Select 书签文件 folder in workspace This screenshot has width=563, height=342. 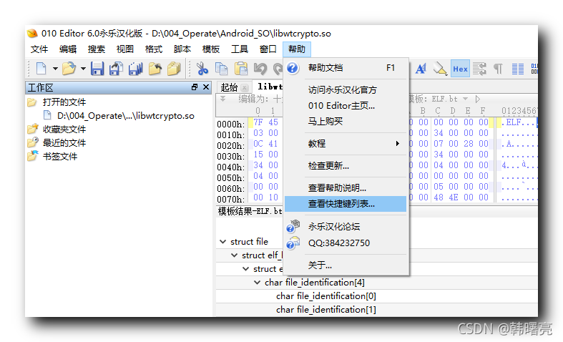pyautogui.click(x=60, y=157)
